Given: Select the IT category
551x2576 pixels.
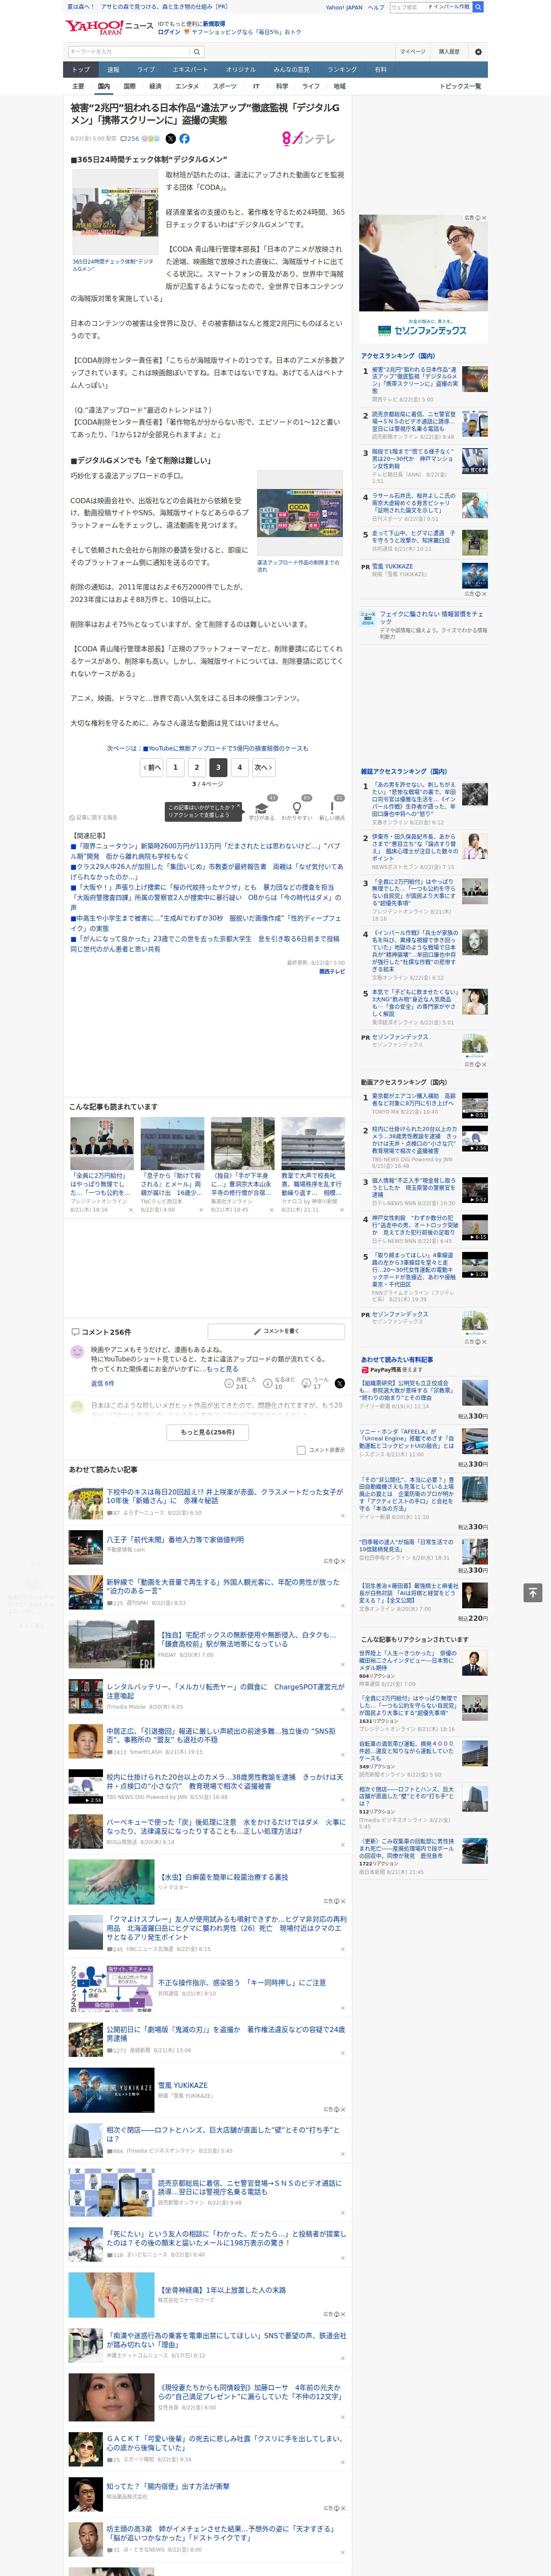Looking at the screenshot, I should tap(256, 86).
